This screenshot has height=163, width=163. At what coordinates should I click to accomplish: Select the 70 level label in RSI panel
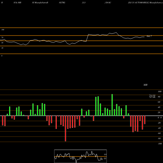tap(2, 37)
